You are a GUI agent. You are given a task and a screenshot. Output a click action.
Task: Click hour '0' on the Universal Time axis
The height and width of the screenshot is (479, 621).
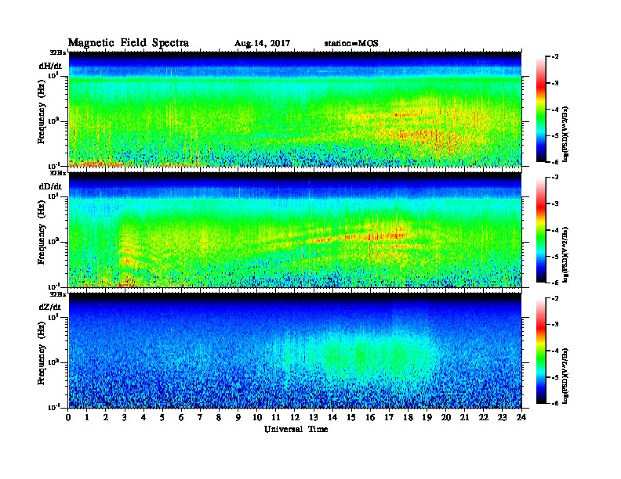pos(68,418)
